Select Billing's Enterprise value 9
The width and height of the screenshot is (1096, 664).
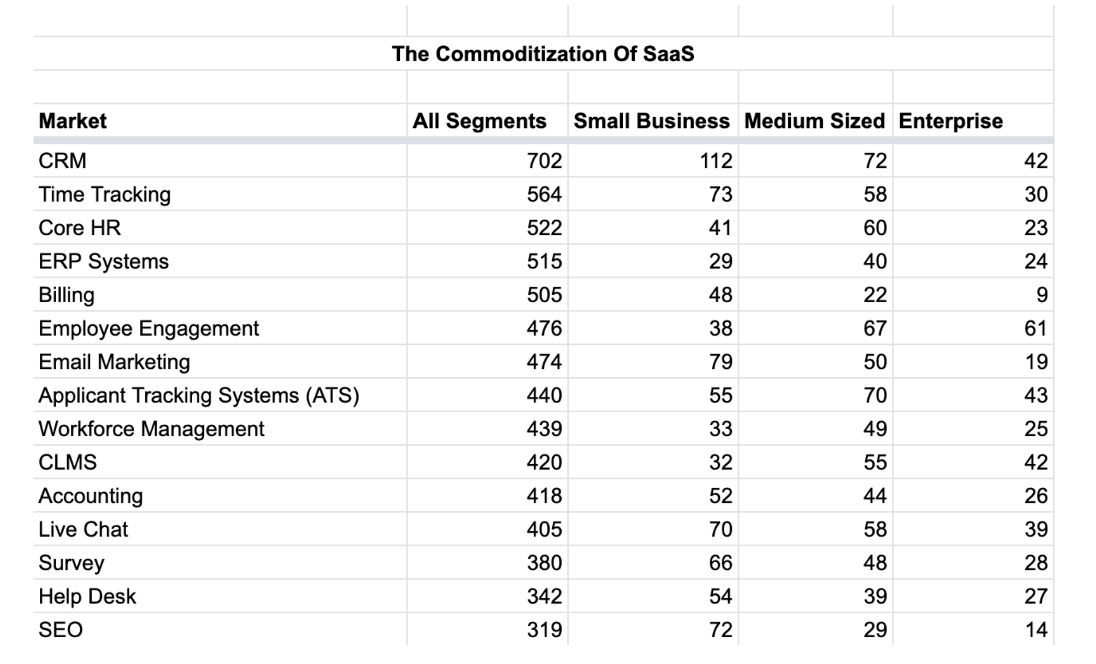coord(1041,295)
